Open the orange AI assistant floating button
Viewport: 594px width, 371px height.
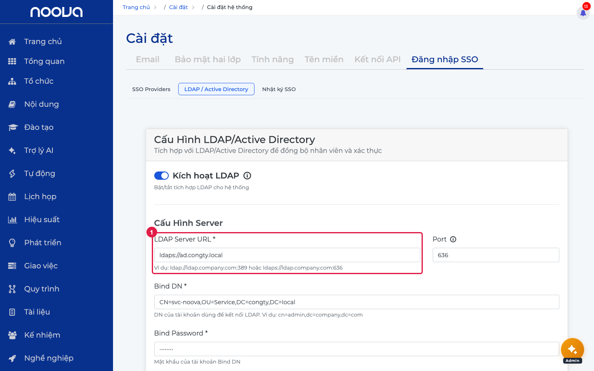coord(573,350)
